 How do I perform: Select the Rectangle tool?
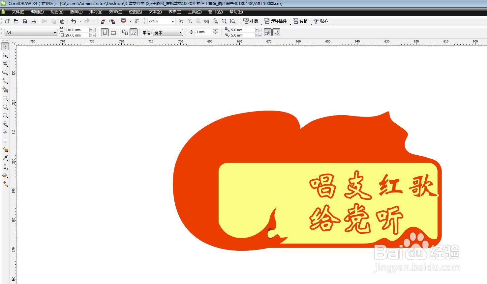[5, 98]
